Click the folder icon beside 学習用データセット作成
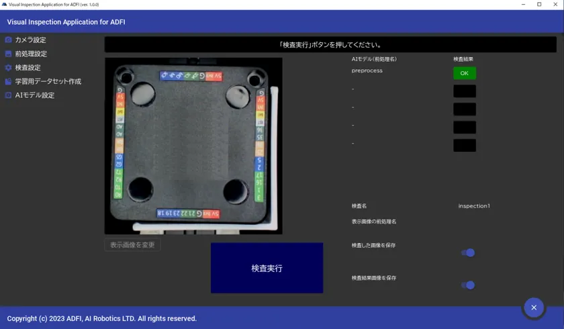Screen dimensions: 564x329 coord(8,82)
